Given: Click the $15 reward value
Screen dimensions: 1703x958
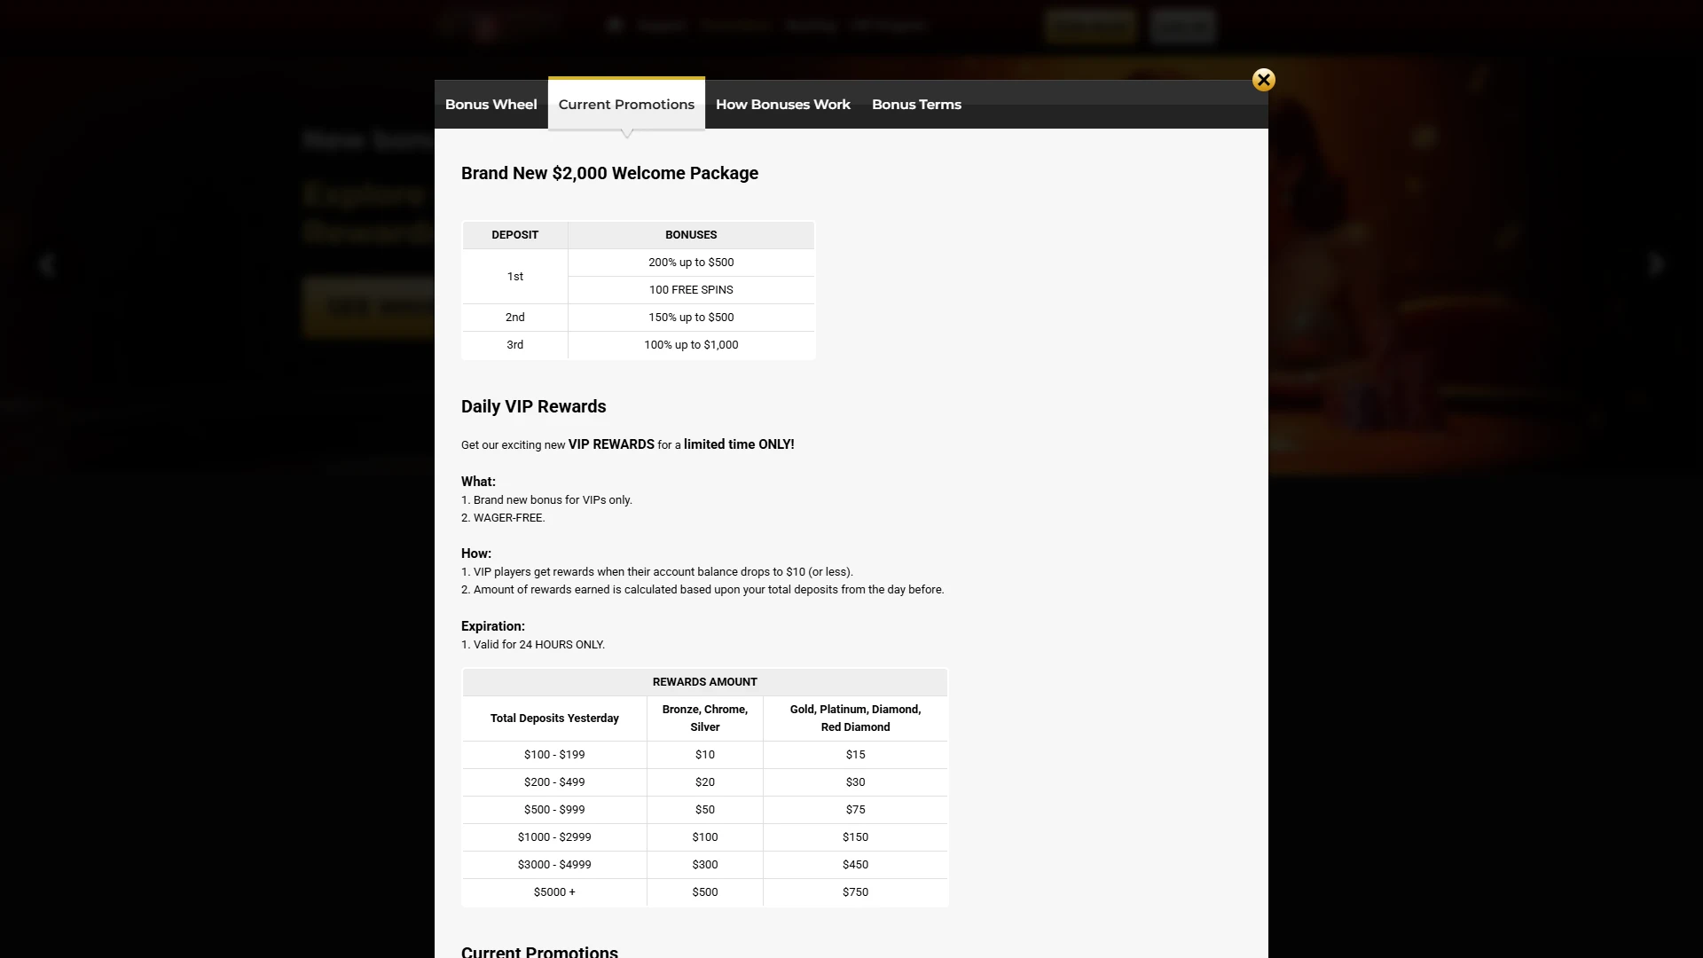Looking at the screenshot, I should click(x=855, y=755).
